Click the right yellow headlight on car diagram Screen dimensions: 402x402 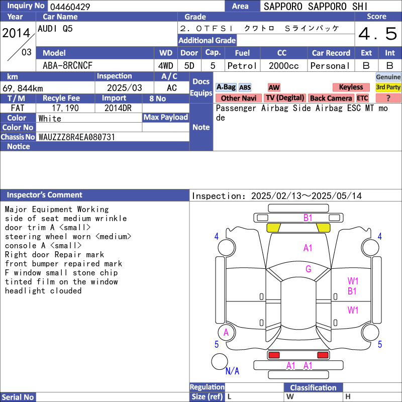[x=323, y=227]
